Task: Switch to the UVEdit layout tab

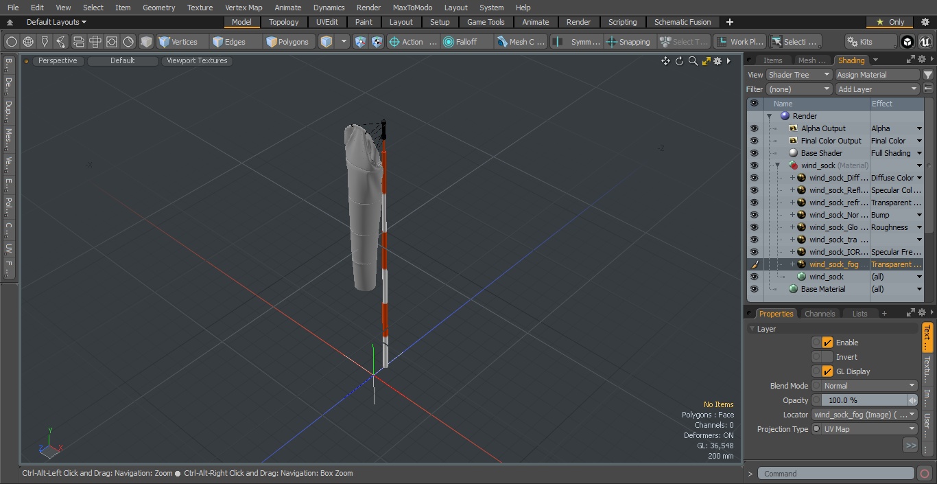Action: click(x=327, y=22)
